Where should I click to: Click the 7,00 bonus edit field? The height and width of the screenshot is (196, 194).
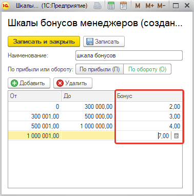click(x=144, y=136)
